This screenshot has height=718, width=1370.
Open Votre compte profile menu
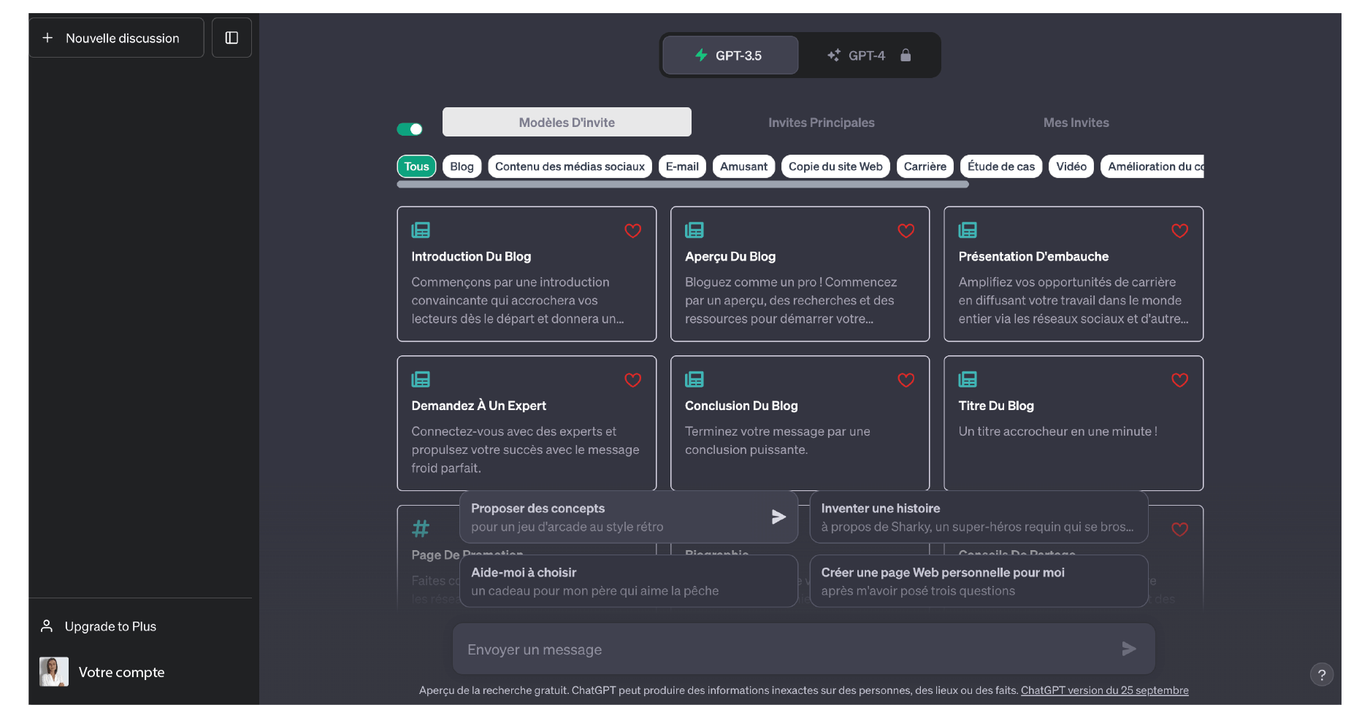[121, 672]
